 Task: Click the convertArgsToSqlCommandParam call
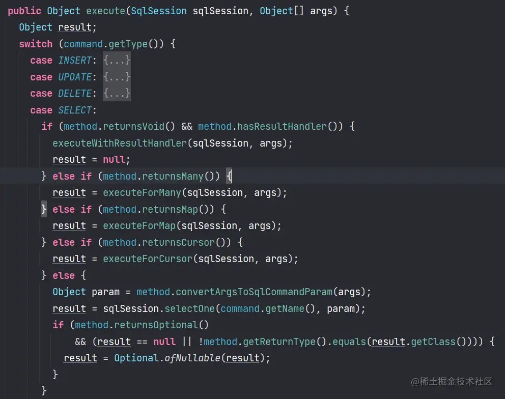tap(254, 292)
